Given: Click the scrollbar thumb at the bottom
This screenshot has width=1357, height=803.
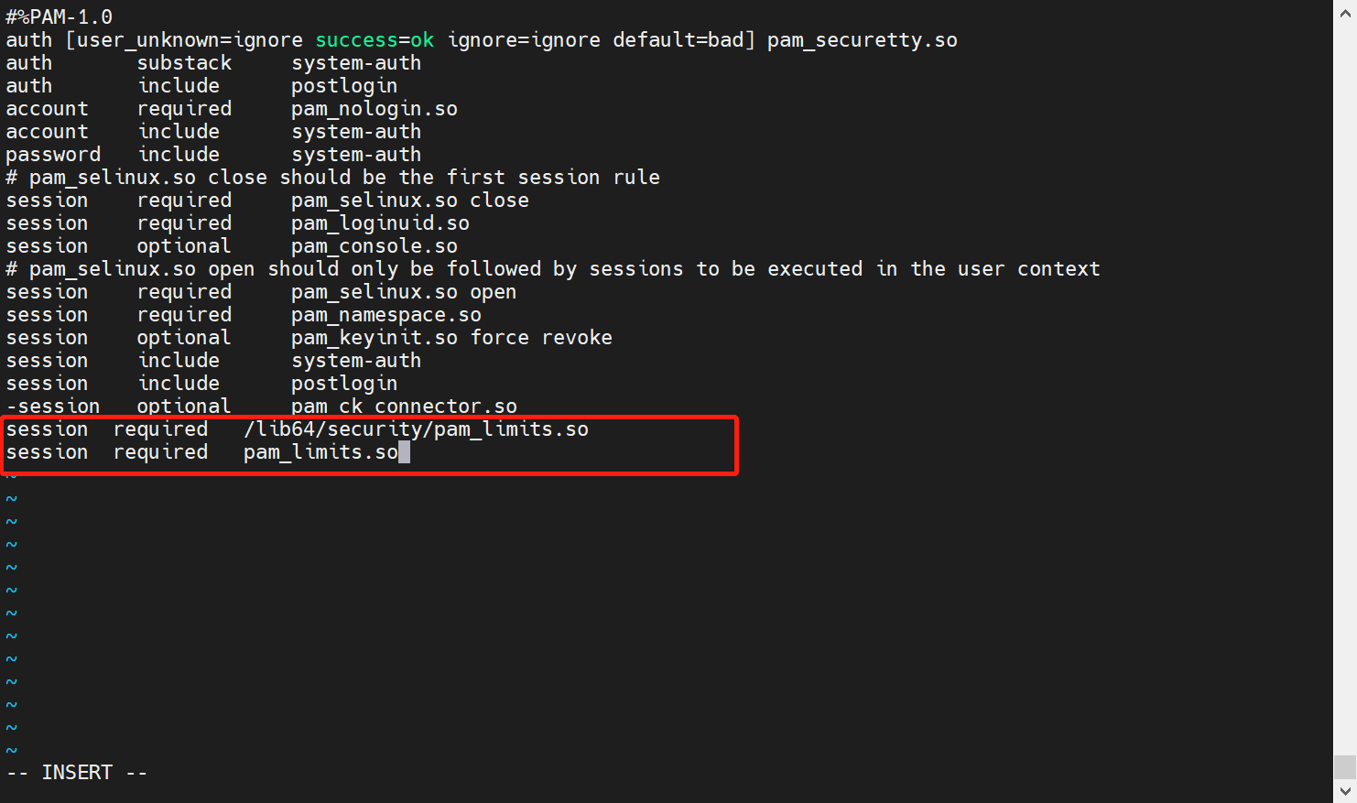Looking at the screenshot, I should (x=1345, y=765).
